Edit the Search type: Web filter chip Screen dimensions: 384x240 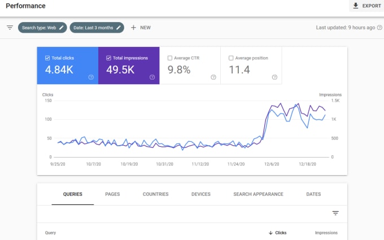(x=42, y=28)
